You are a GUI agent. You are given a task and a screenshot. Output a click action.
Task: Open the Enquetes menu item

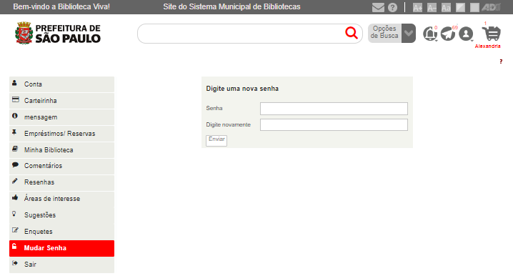[62, 232]
